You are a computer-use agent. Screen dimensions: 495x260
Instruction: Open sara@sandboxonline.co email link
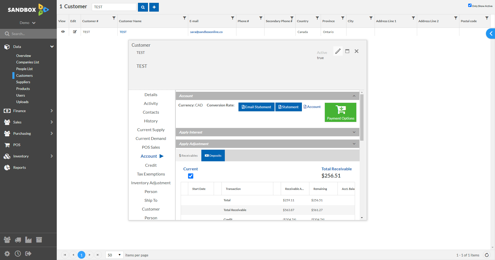206,32
